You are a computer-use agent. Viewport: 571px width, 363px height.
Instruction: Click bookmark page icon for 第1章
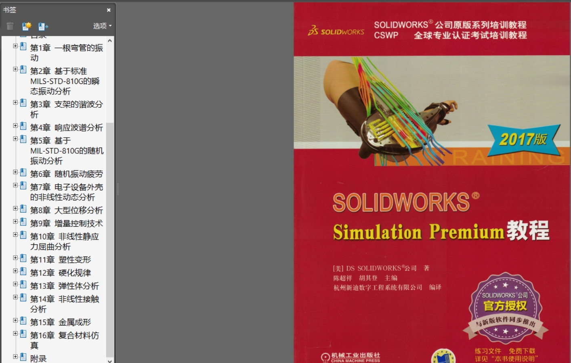23,46
